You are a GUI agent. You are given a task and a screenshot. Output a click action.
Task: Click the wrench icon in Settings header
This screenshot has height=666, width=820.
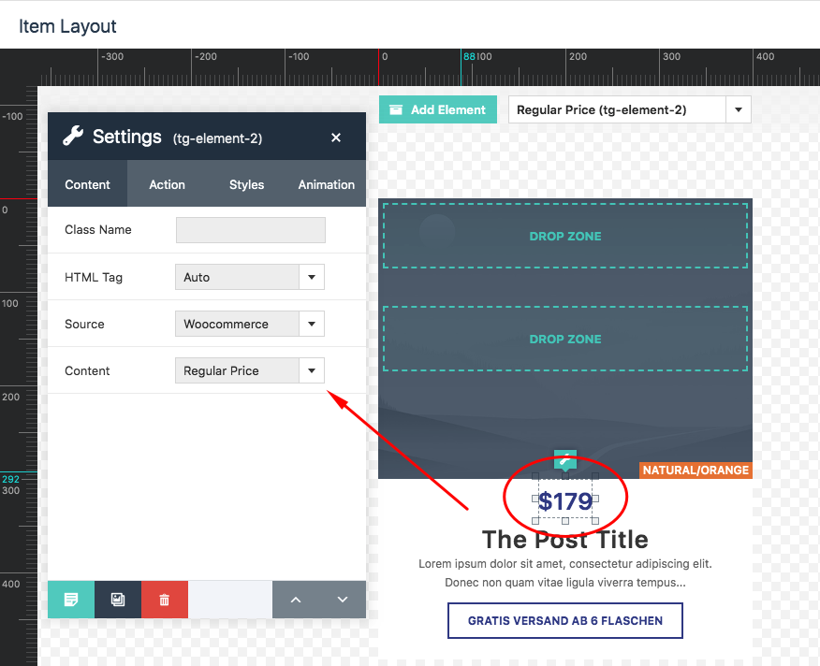(73, 138)
